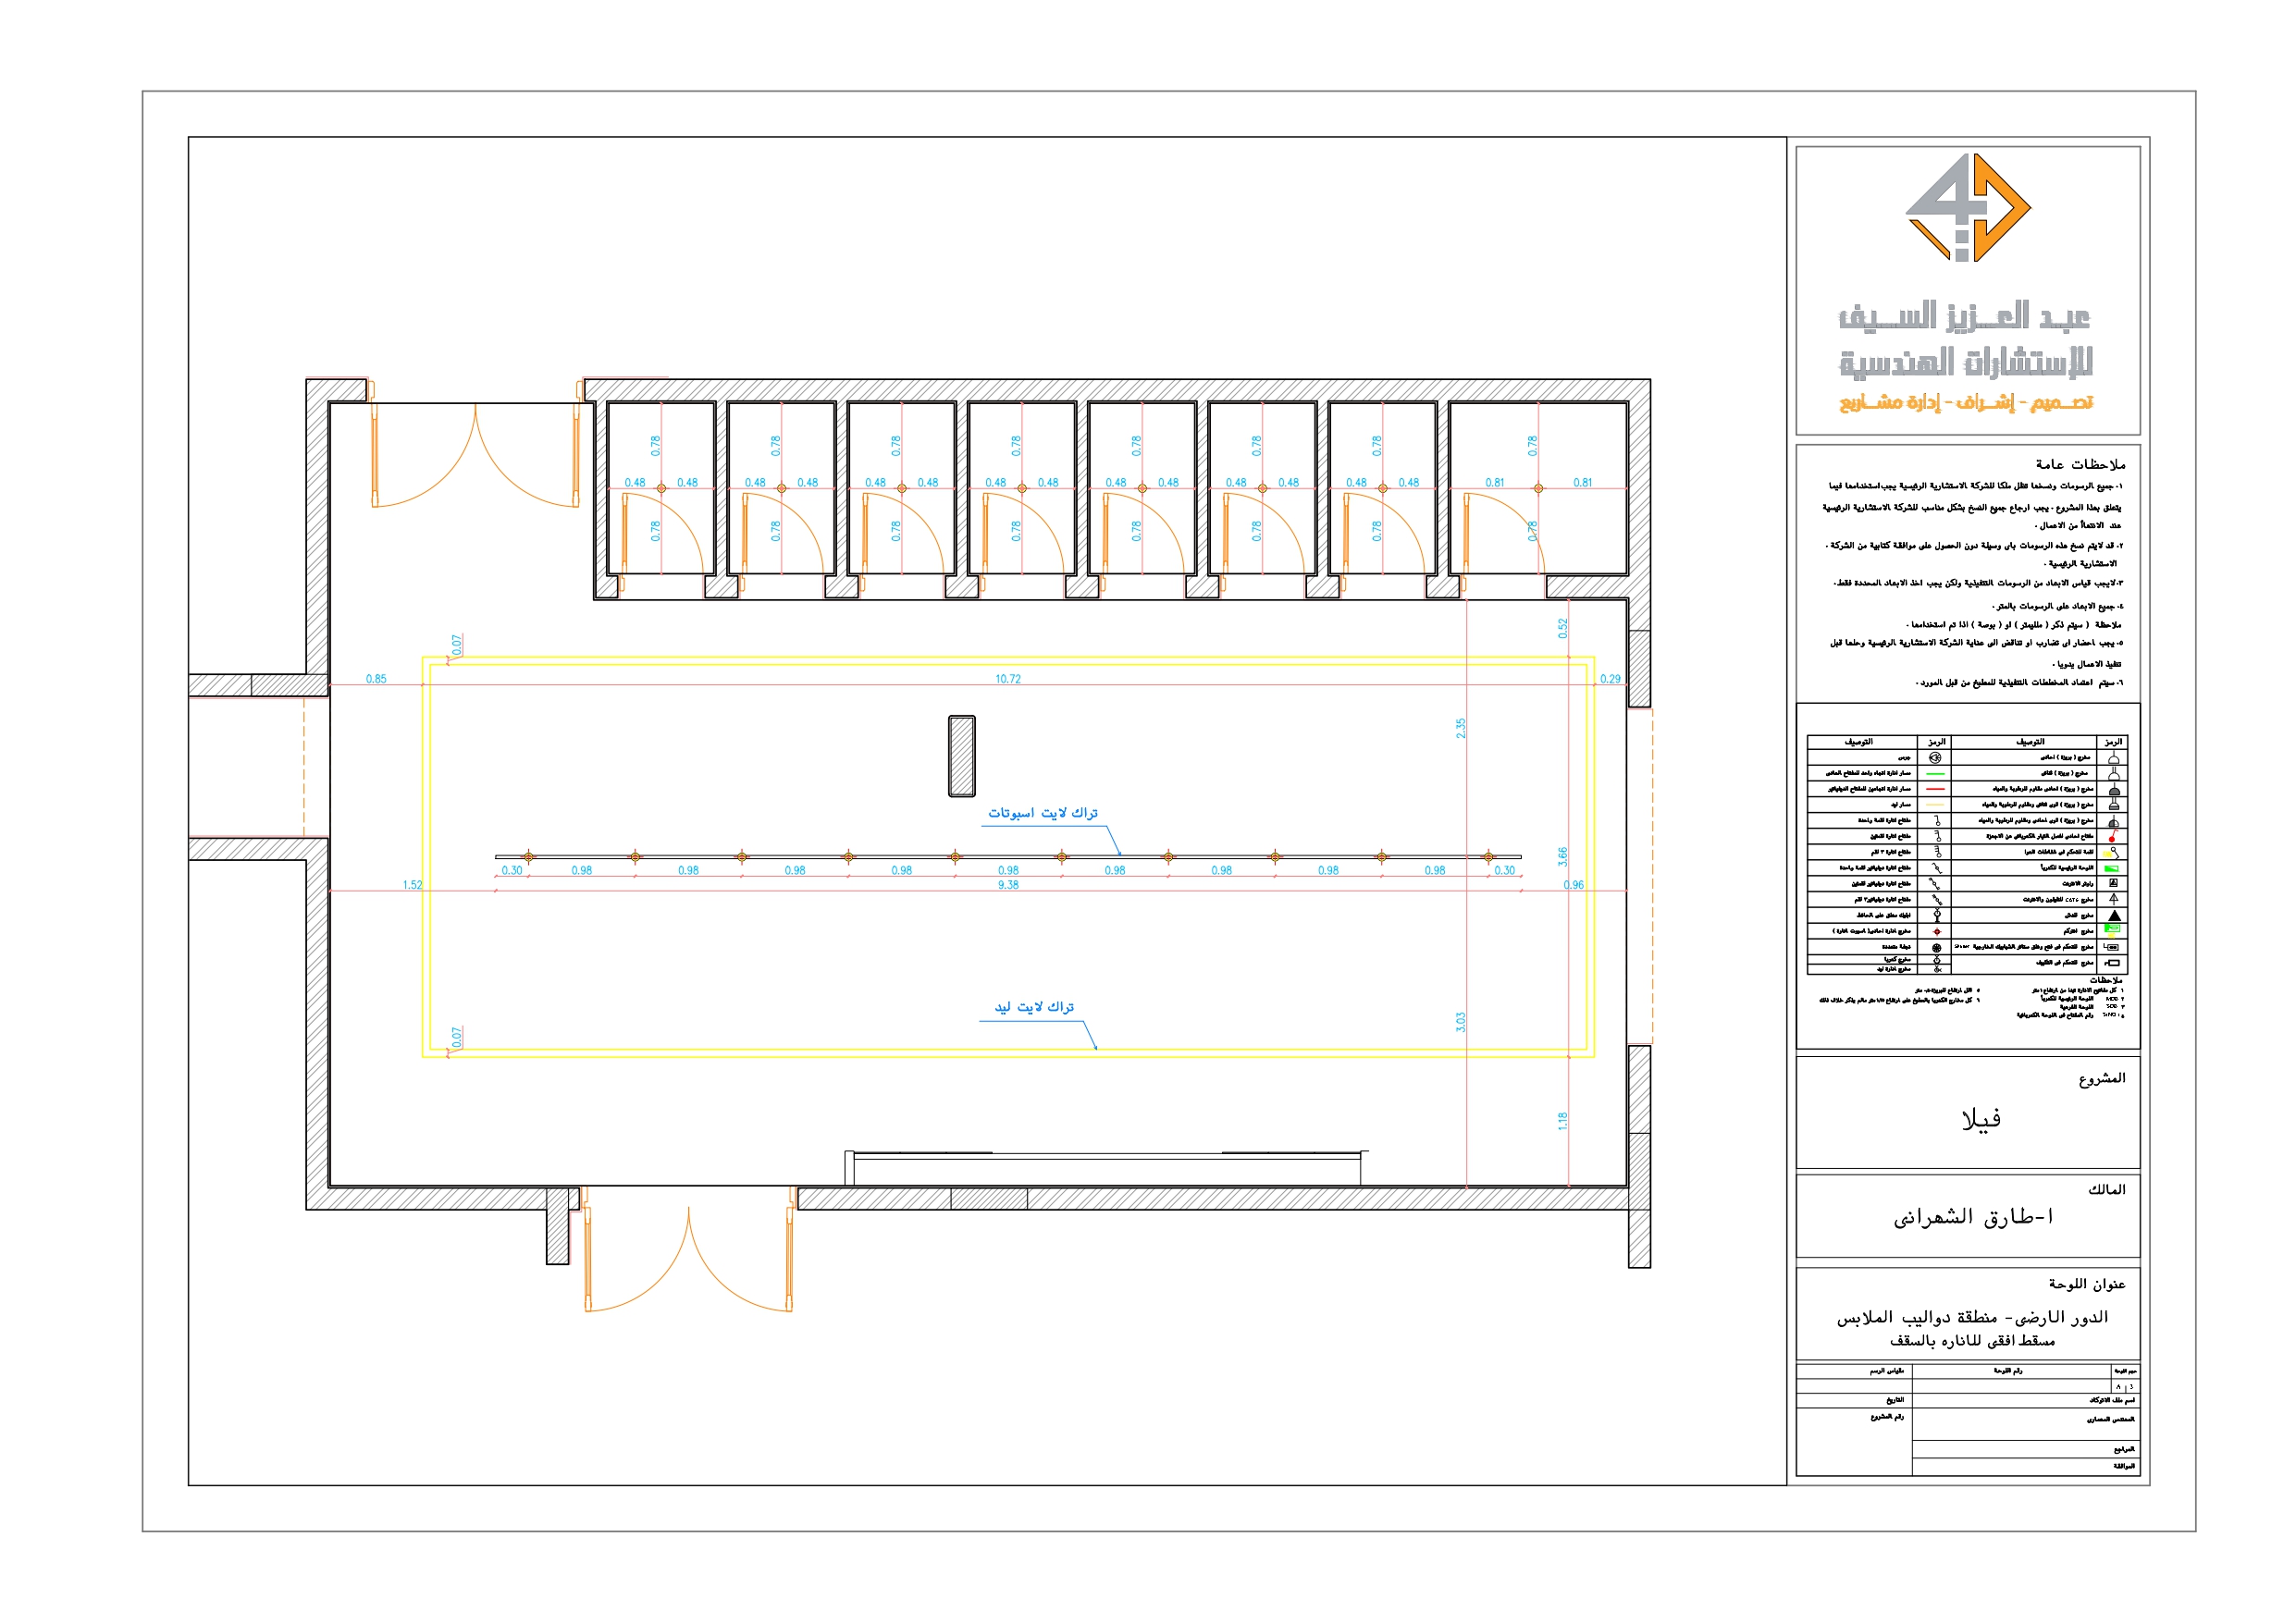This screenshot has height=1623, width=2296.
Task: Click the company logo in the title block
Action: pyautogui.click(x=1967, y=207)
